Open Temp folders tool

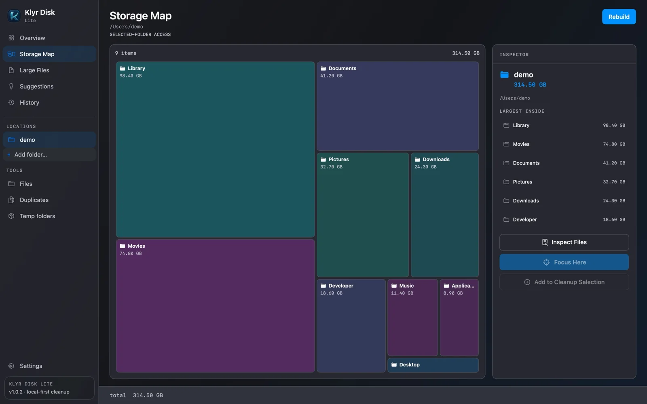pos(49,216)
